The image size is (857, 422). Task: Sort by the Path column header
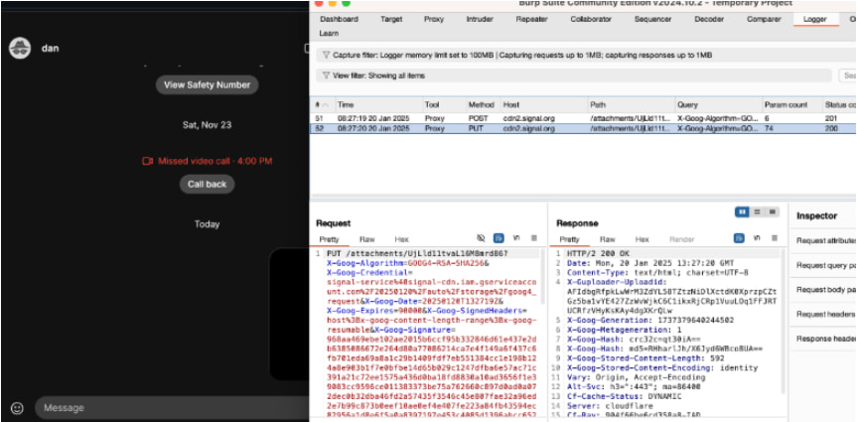(631, 104)
